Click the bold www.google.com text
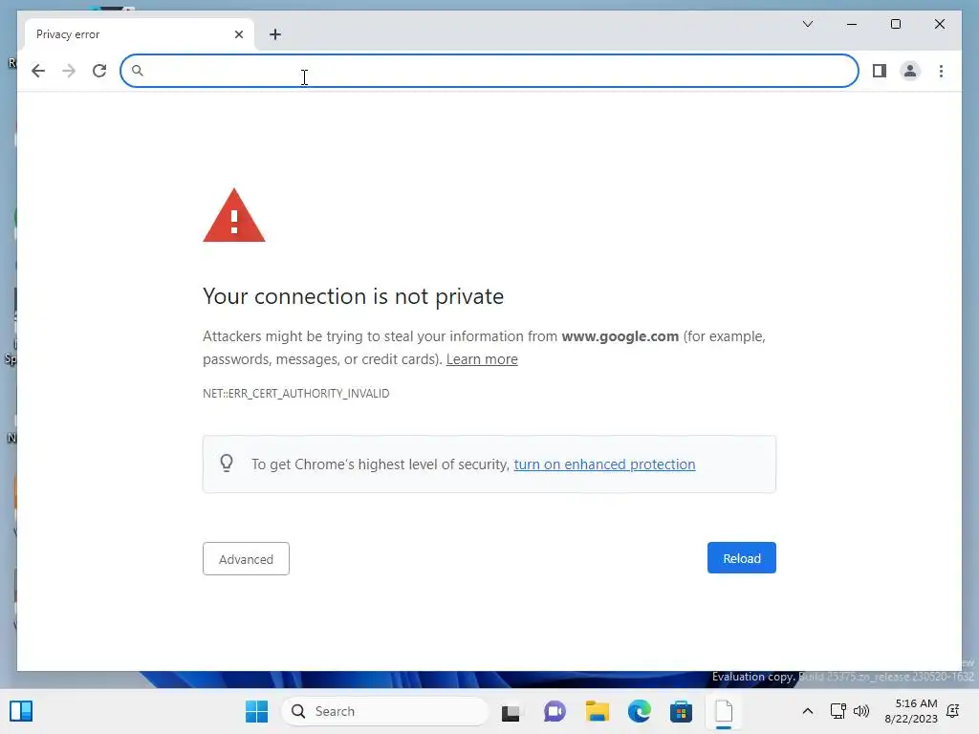Viewport: 979px width, 734px height. coord(620,336)
